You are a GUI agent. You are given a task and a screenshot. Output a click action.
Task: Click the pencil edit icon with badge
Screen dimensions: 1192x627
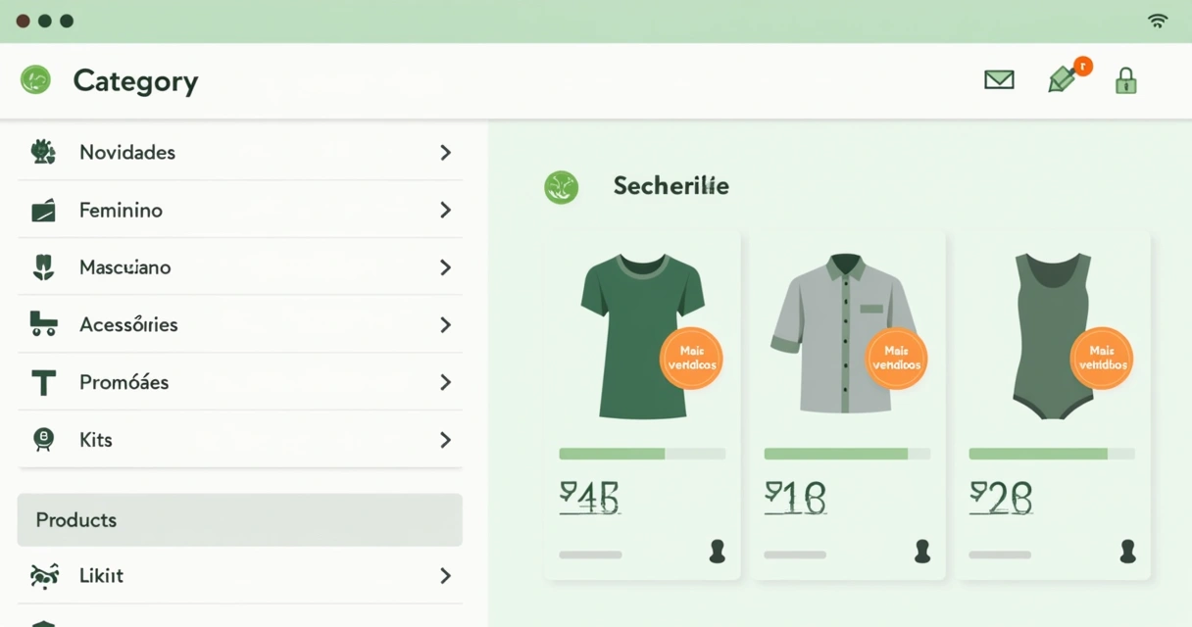(1062, 79)
